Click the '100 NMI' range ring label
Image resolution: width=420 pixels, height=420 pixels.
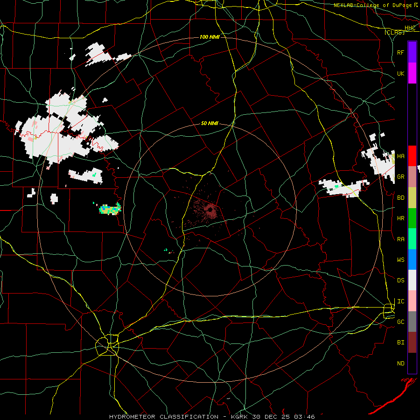coord(210,37)
